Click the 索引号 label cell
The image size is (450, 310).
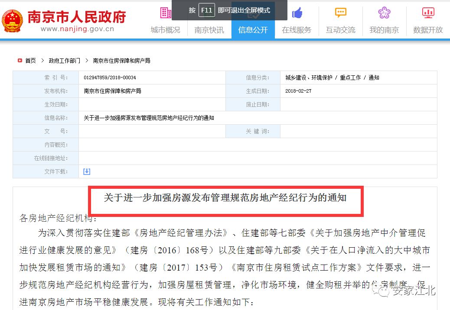[46, 77]
